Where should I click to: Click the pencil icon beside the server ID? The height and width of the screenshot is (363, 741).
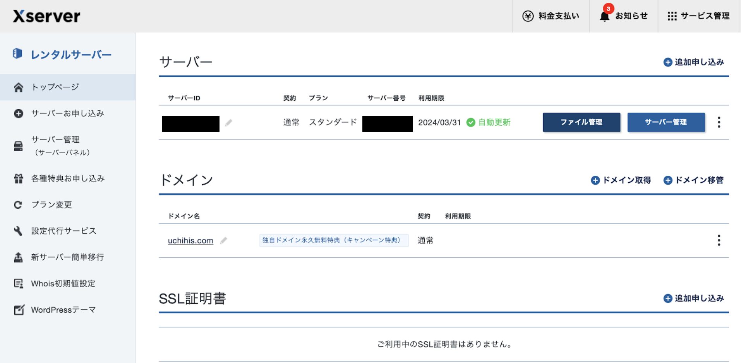(x=228, y=123)
